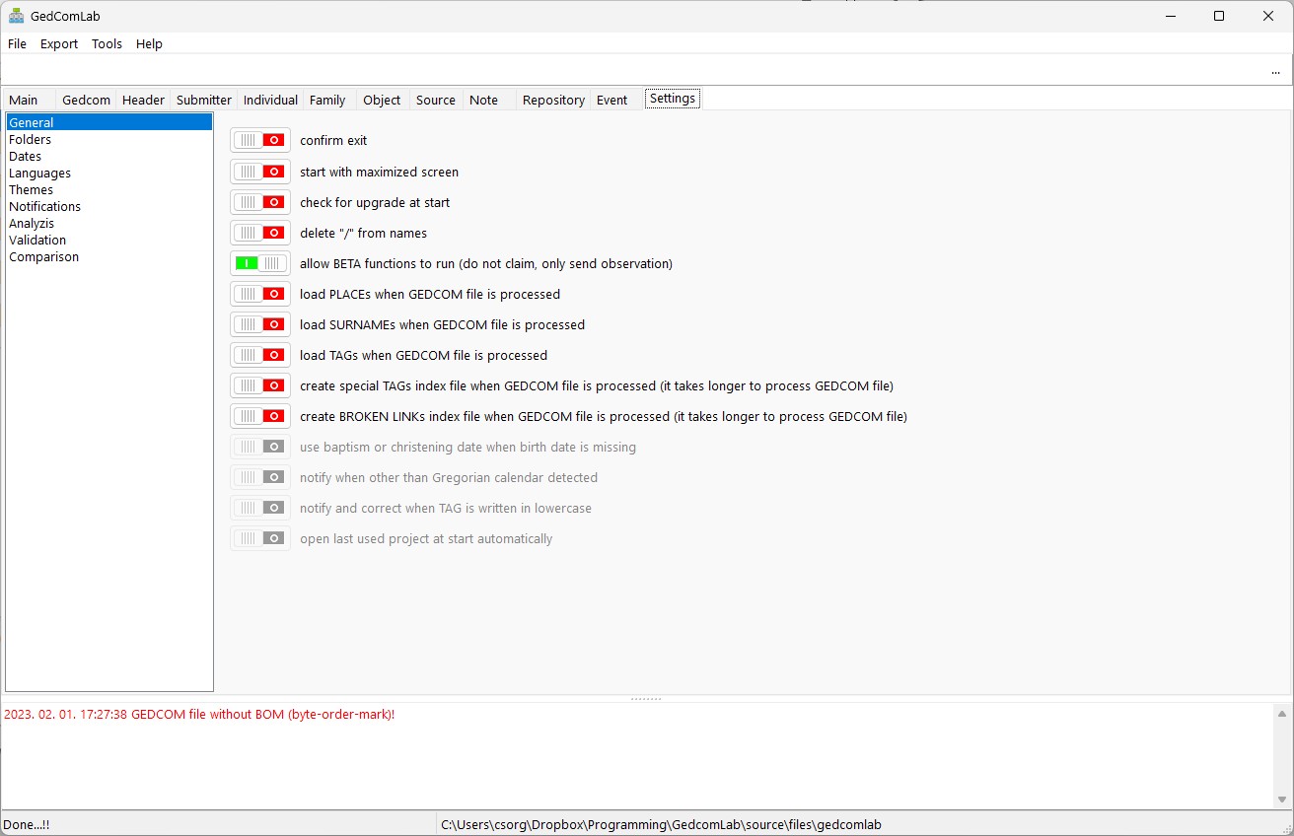Image resolution: width=1294 pixels, height=836 pixels.
Task: Click the Done...!! status bar text
Action: 27,824
